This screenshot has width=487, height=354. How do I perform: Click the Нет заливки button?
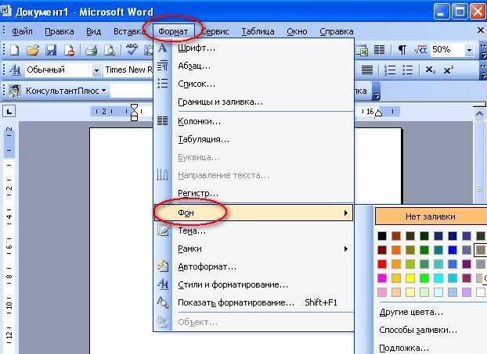431,216
